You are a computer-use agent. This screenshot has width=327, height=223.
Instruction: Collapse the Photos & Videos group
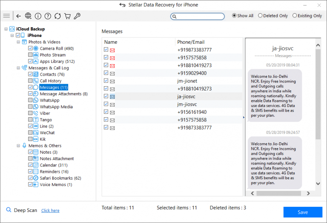[x=18, y=42]
